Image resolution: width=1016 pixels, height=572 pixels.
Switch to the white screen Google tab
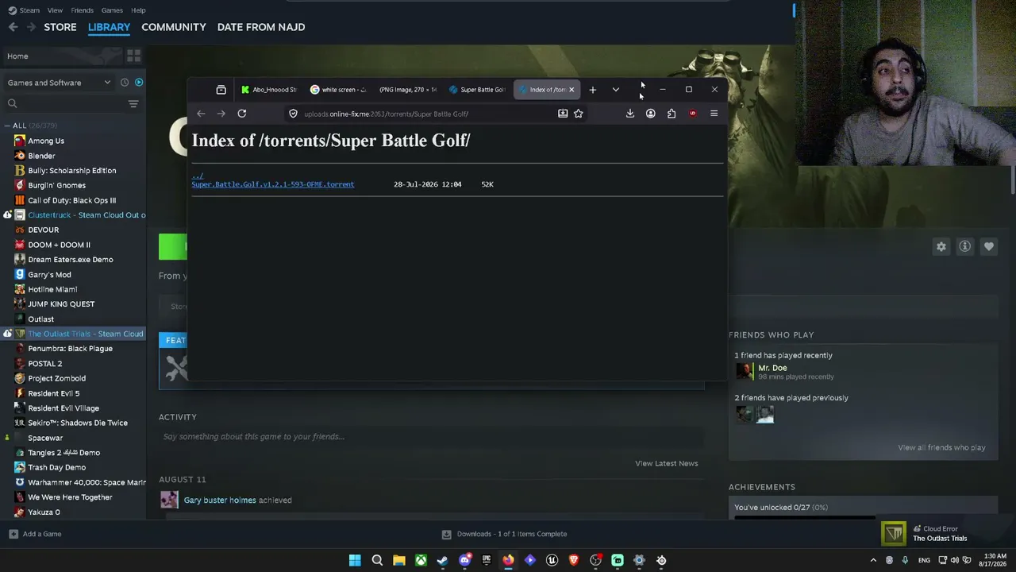tap(339, 90)
